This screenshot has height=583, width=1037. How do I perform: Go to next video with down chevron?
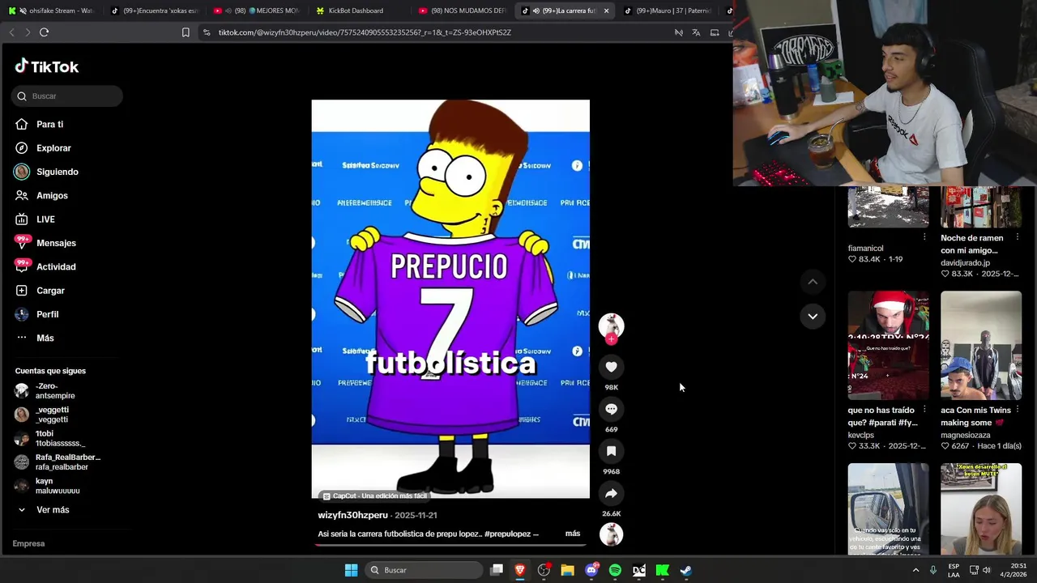[x=813, y=316]
